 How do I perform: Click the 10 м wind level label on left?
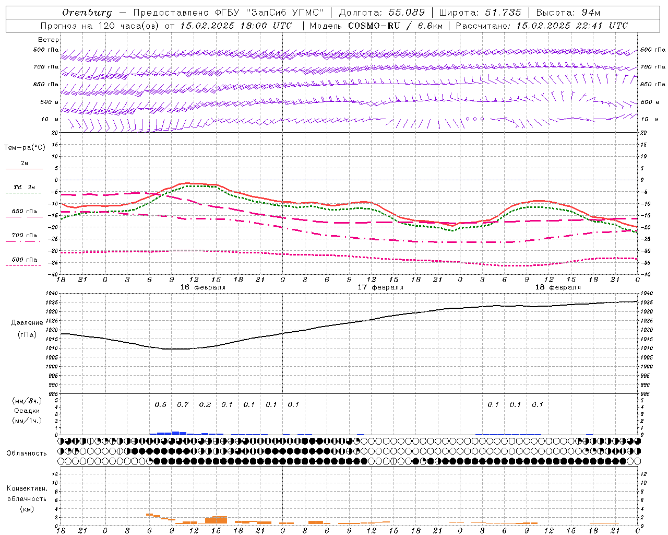50,119
